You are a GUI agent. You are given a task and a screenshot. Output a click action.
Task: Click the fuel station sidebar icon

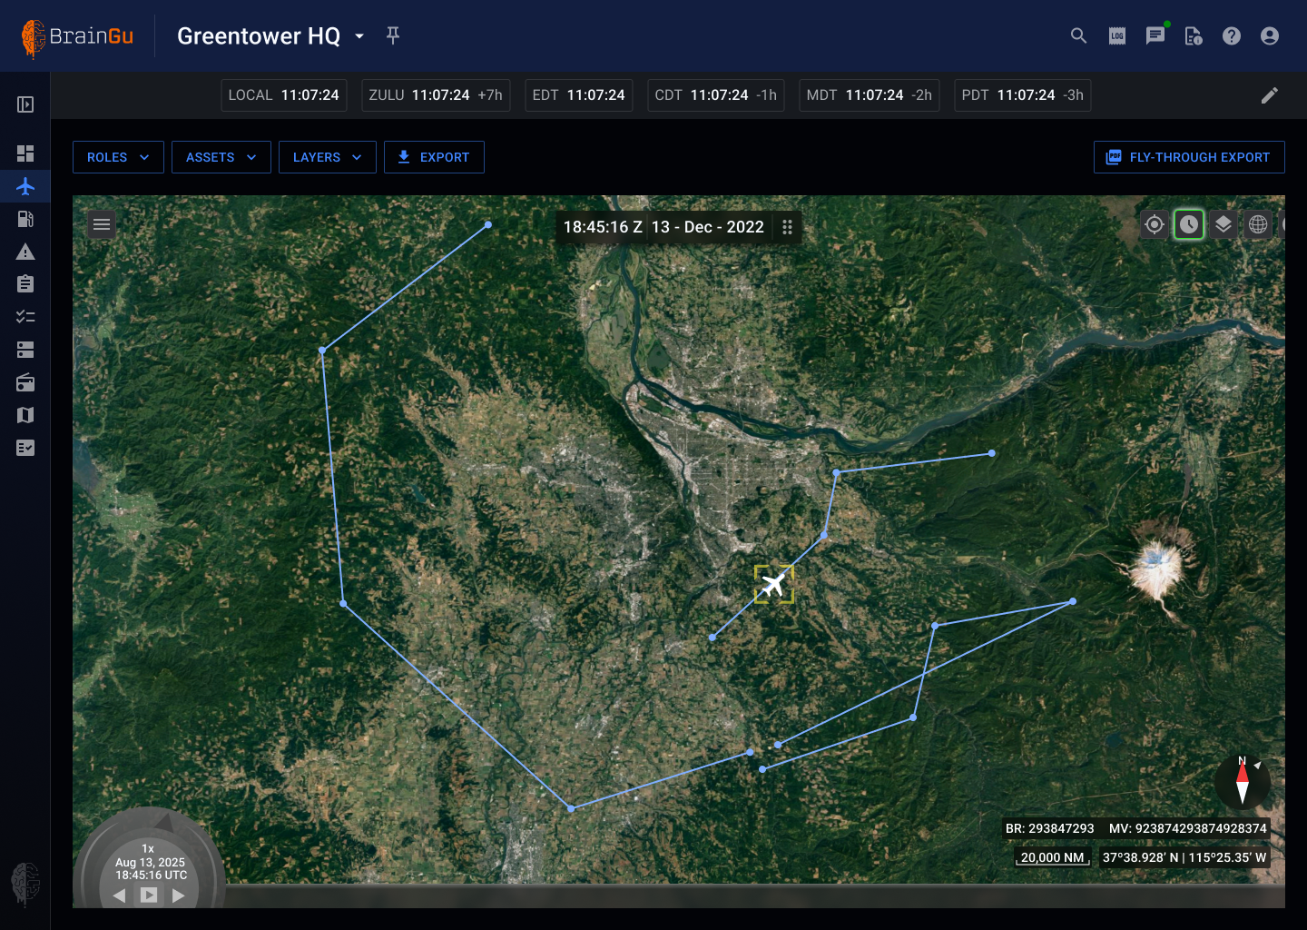coord(25,219)
